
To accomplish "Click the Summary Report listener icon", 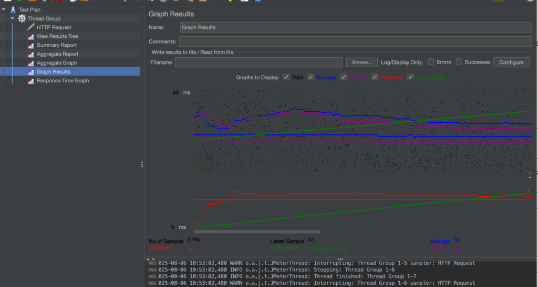I will (x=31, y=45).
